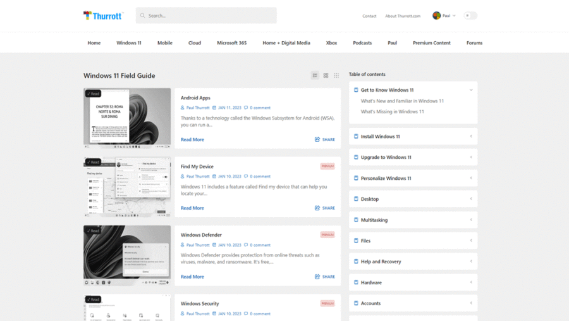Screen dimensions: 569x321
Task: Switch to the small grid view icon
Action: coord(336,75)
